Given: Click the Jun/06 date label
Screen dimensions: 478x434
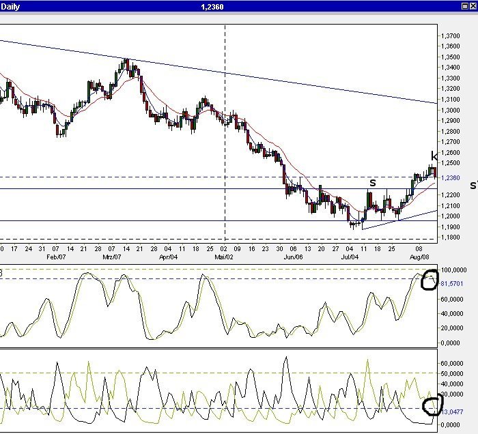Looking at the screenshot, I should pyautogui.click(x=293, y=257).
